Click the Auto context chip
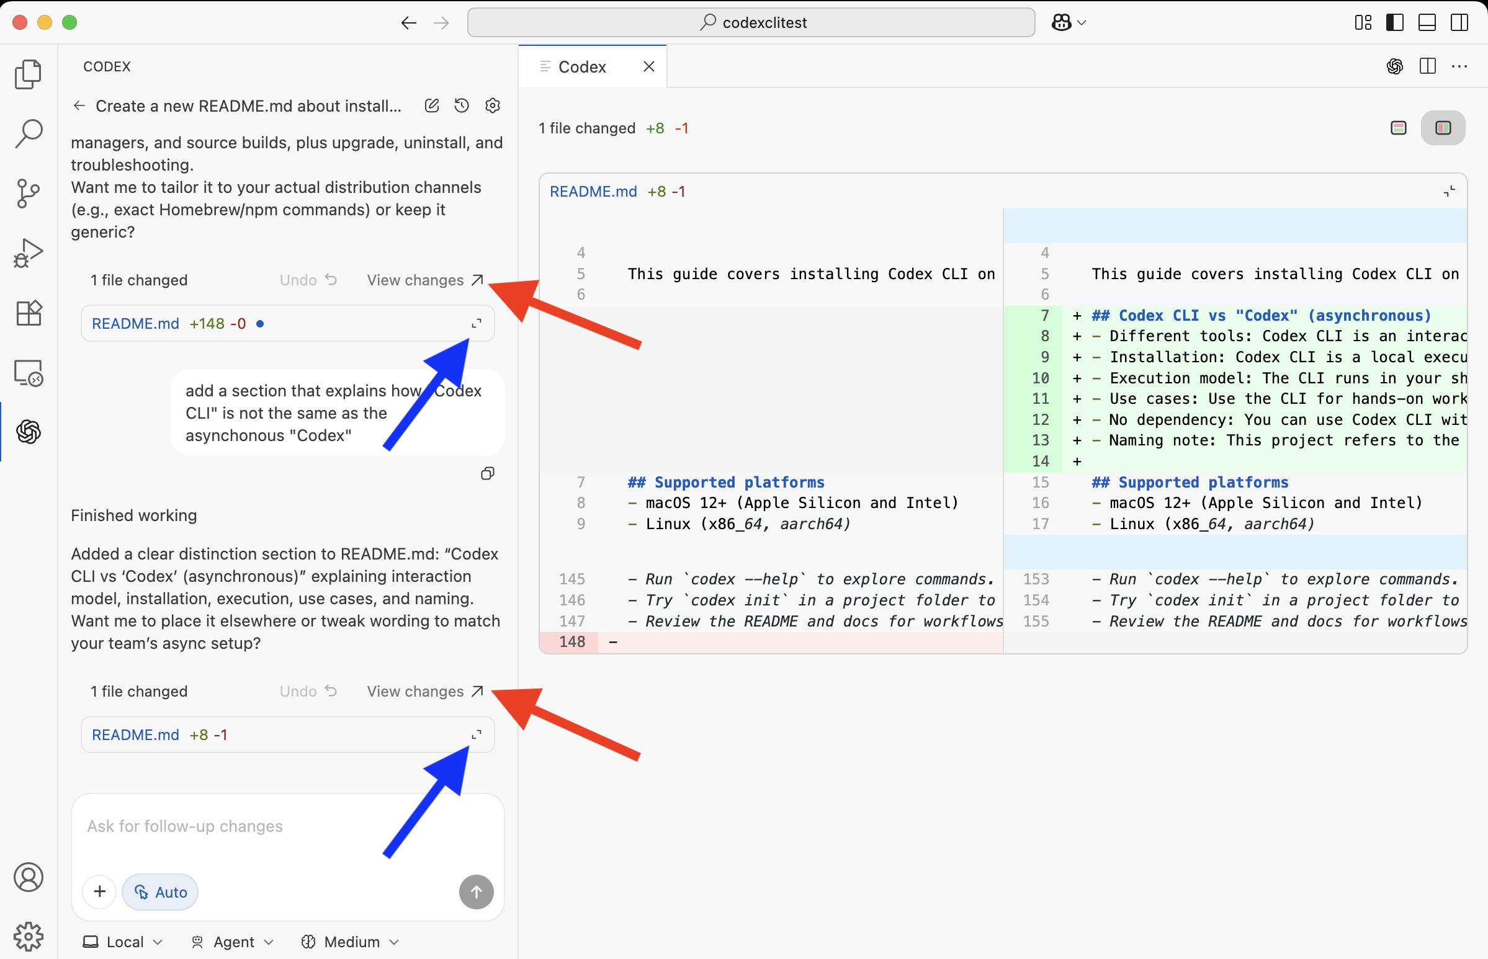Screen dimensions: 1488x959 tap(160, 892)
